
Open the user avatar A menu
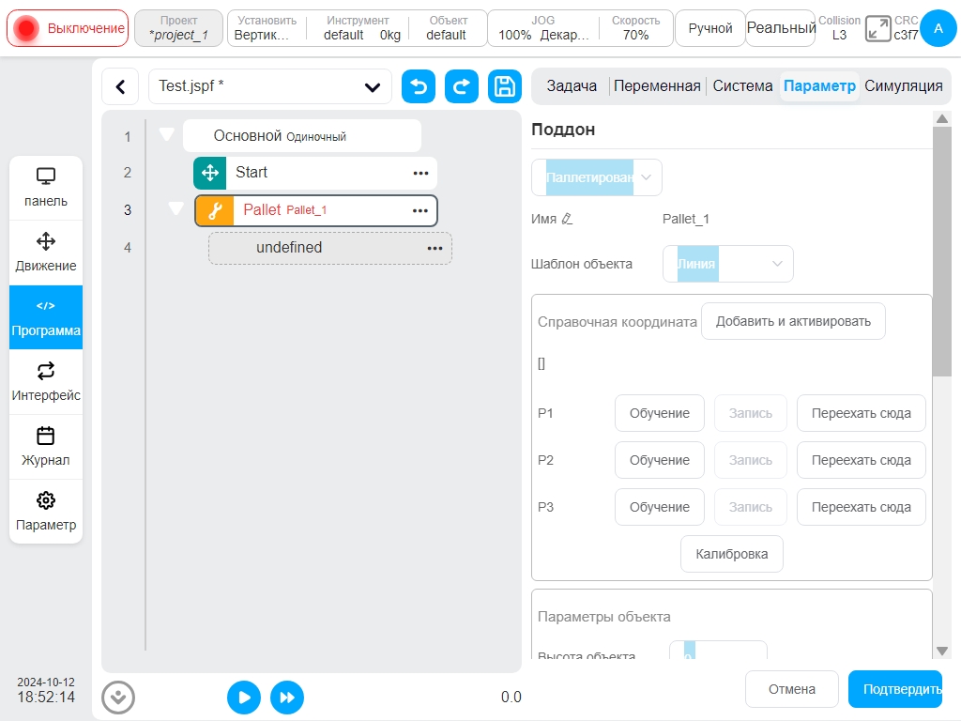pos(938,28)
